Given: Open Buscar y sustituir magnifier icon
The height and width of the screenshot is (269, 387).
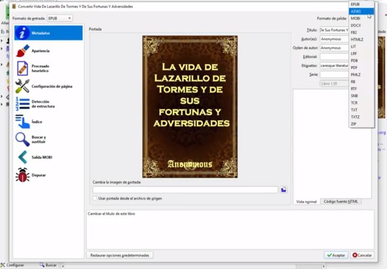Looking at the screenshot, I should (x=23, y=139).
